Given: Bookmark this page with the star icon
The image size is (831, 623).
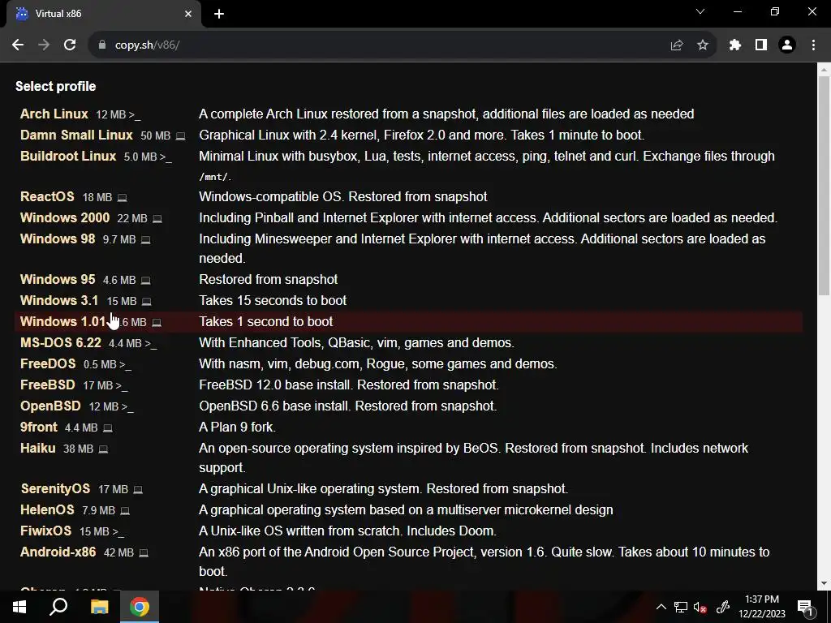Looking at the screenshot, I should click(x=702, y=45).
